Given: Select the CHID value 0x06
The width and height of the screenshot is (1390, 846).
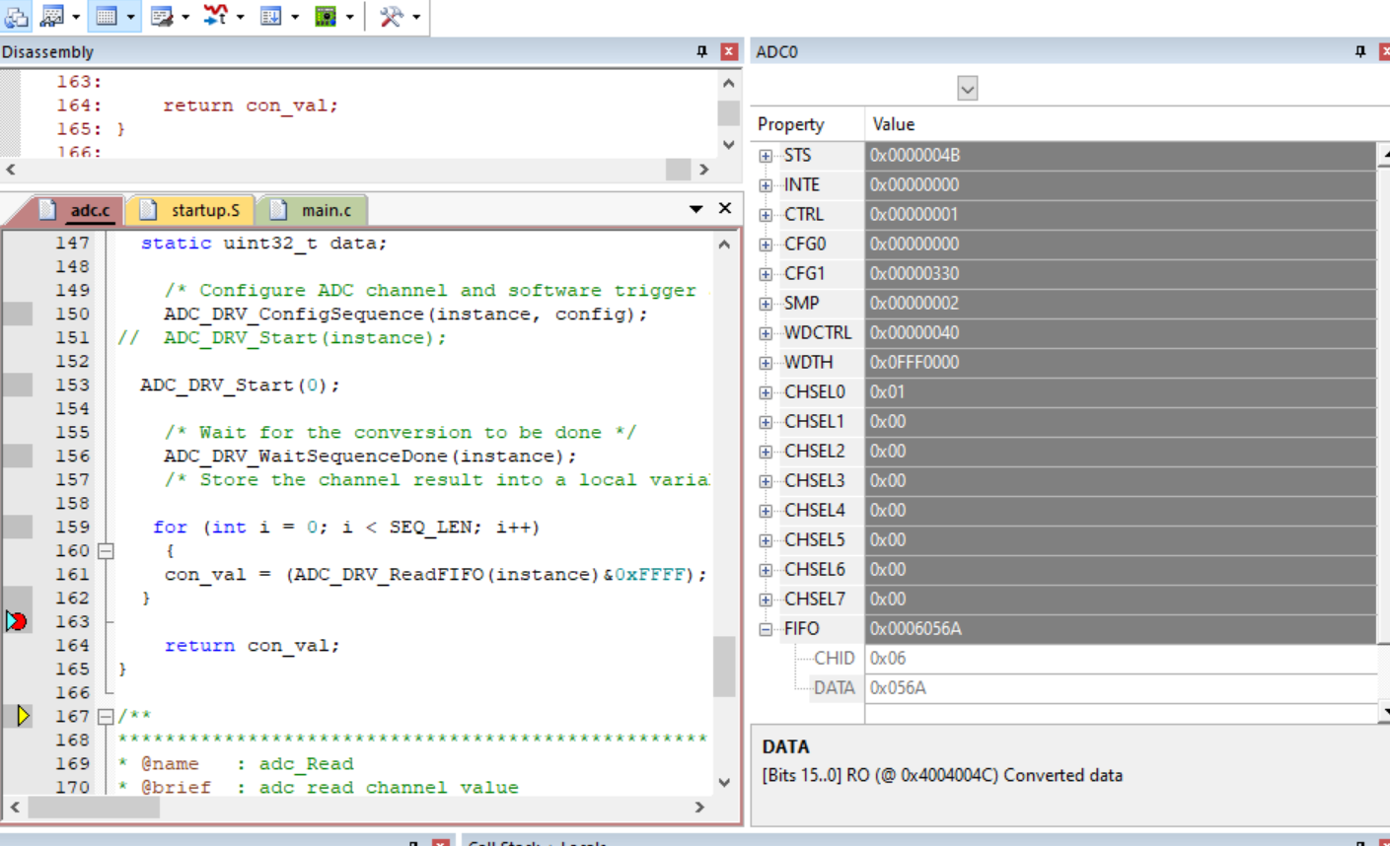Looking at the screenshot, I should coord(1121,659).
